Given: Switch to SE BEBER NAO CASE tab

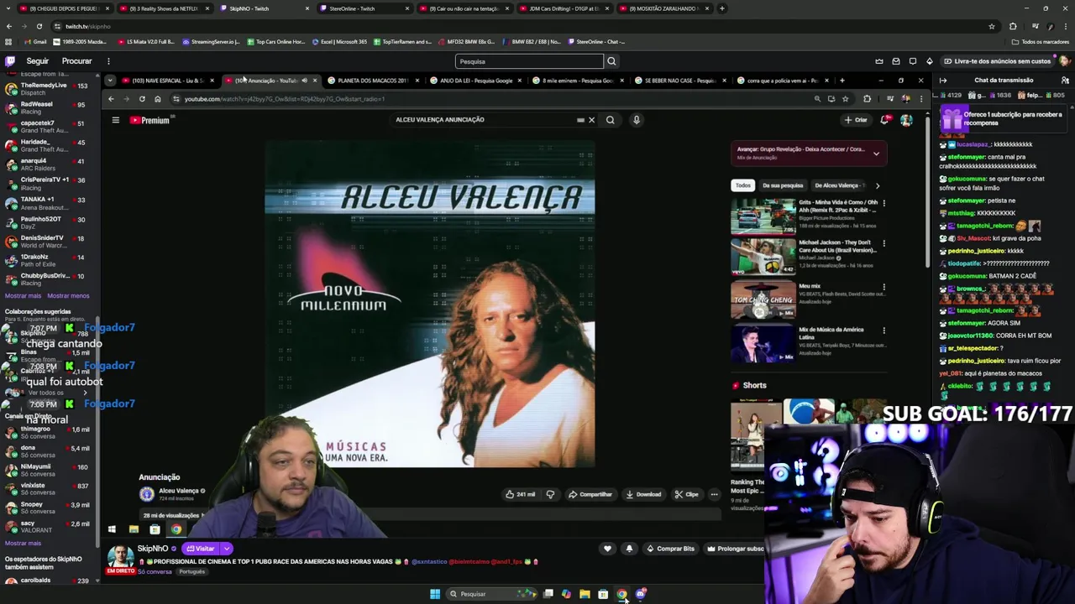Looking at the screenshot, I should (x=679, y=81).
